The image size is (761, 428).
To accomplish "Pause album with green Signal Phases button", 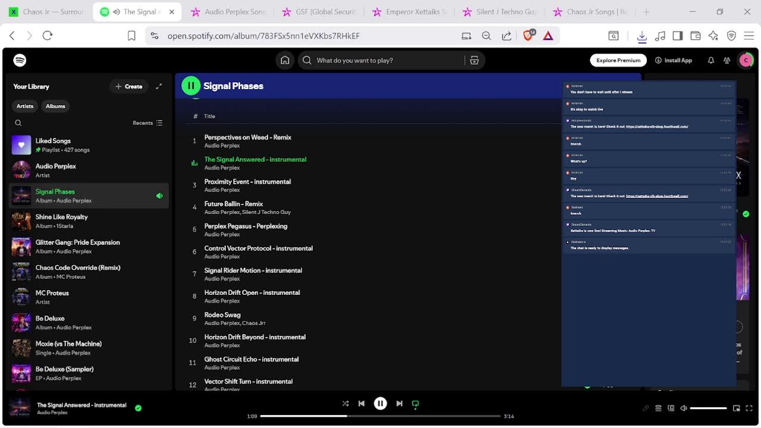I will pos(191,86).
